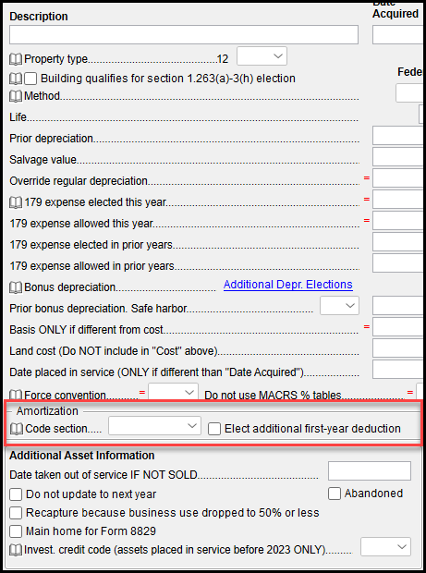The image size is (426, 573).
Task: Click the 'Additional Asset Information' heading
Action: click(x=82, y=456)
